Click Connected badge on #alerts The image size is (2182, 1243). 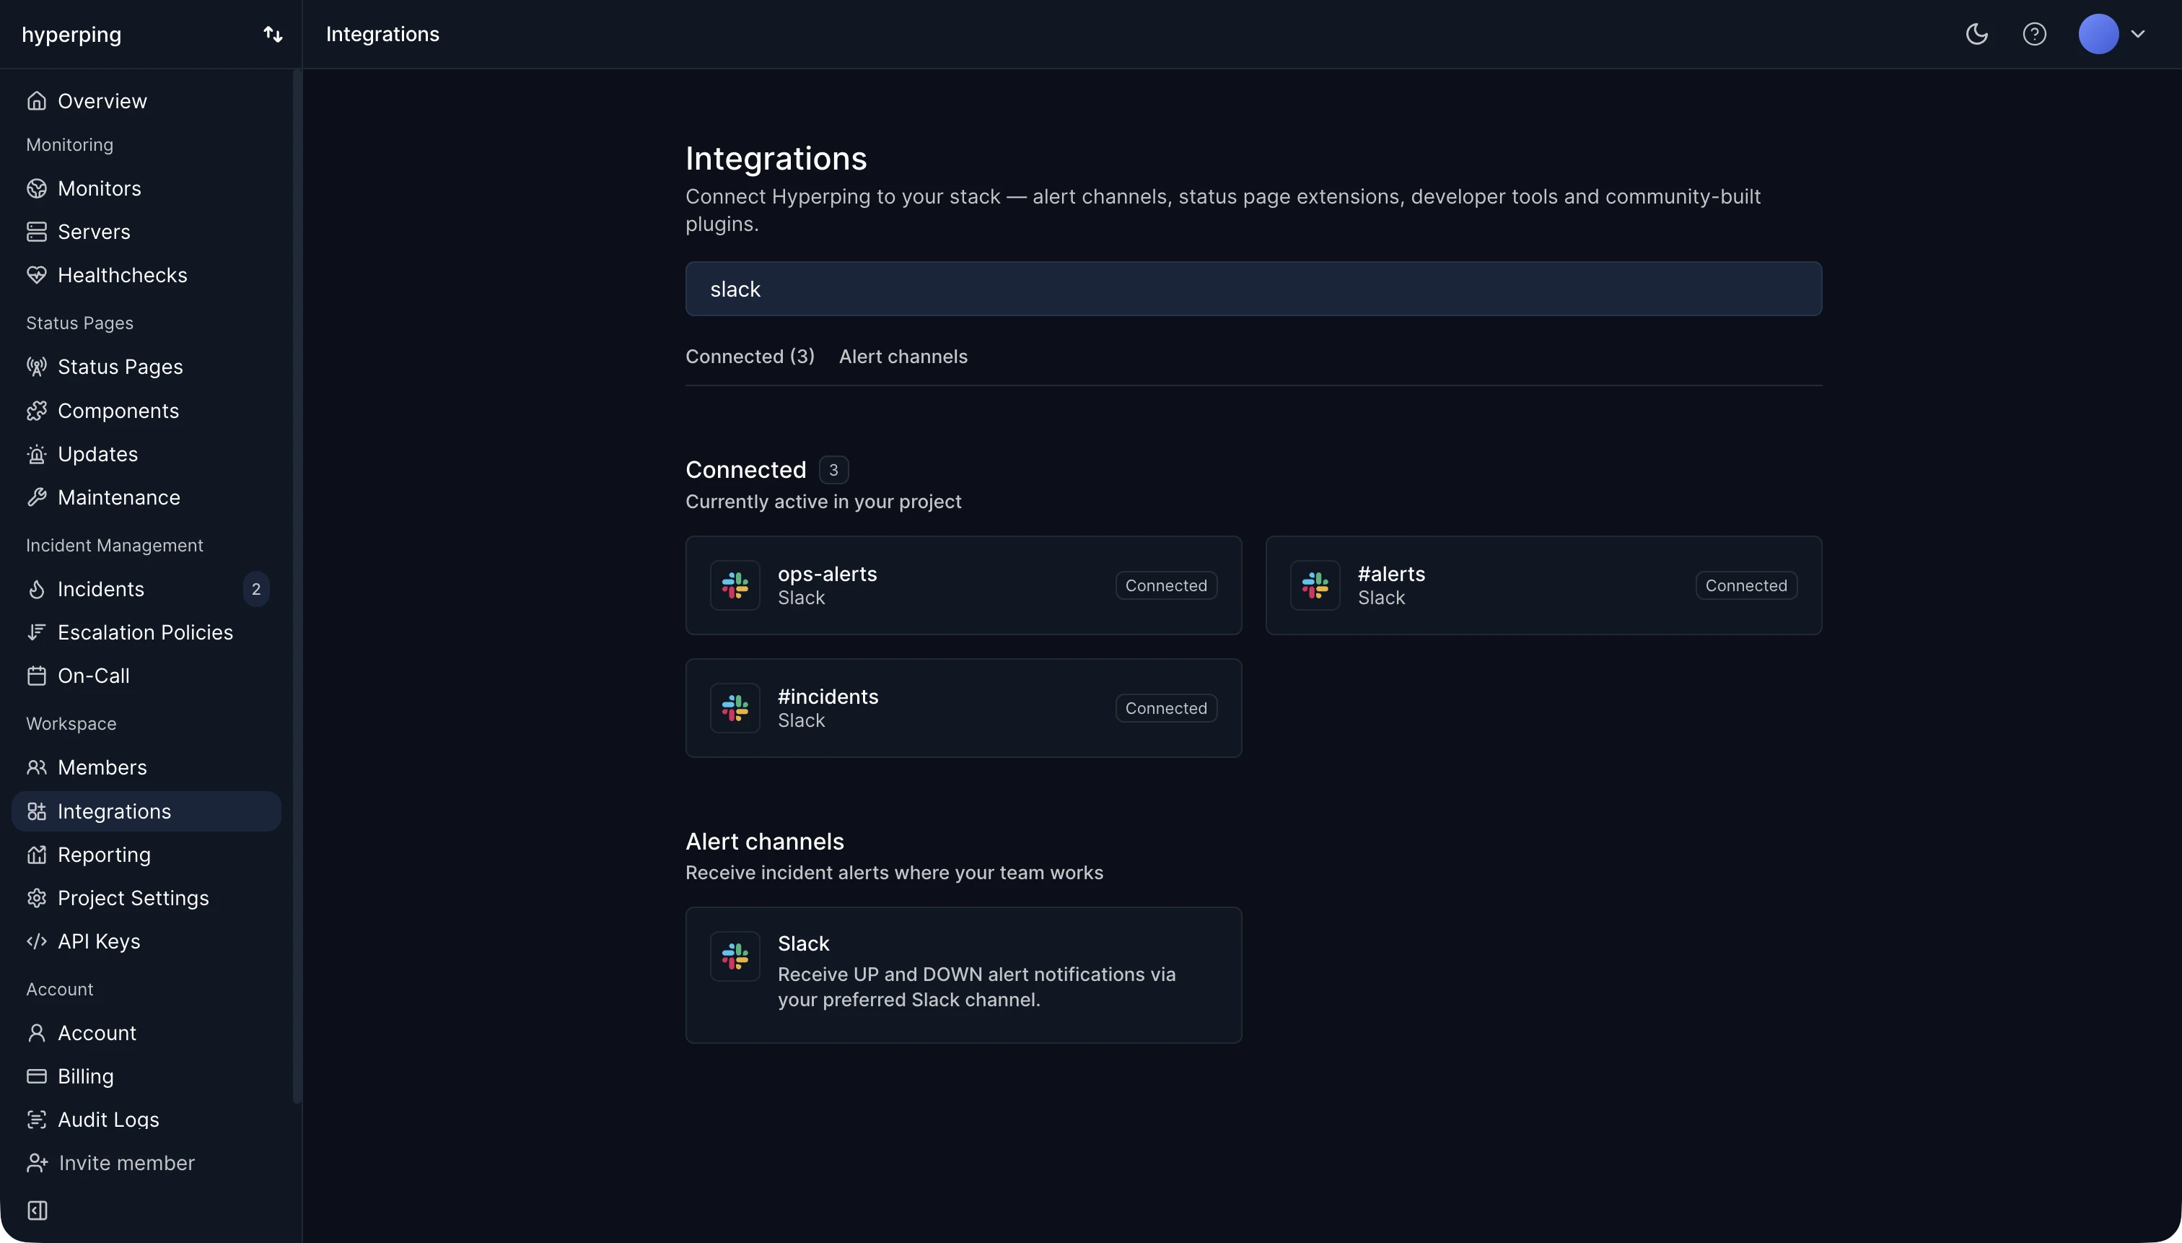[x=1746, y=585]
